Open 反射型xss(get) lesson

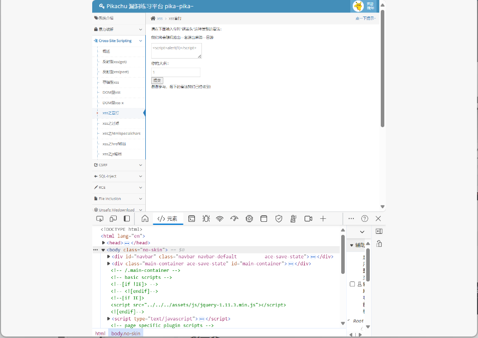(114, 62)
